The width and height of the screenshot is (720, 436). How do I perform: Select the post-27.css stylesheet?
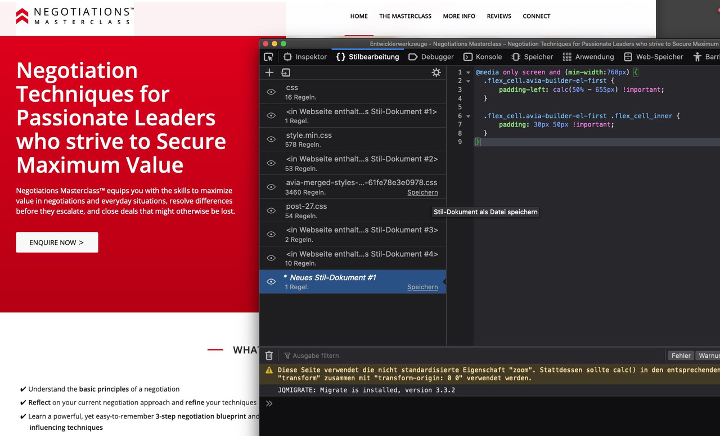point(353,210)
